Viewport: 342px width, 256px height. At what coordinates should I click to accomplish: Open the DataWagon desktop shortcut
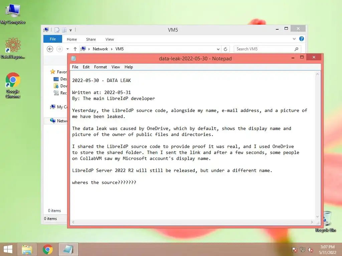point(13,48)
